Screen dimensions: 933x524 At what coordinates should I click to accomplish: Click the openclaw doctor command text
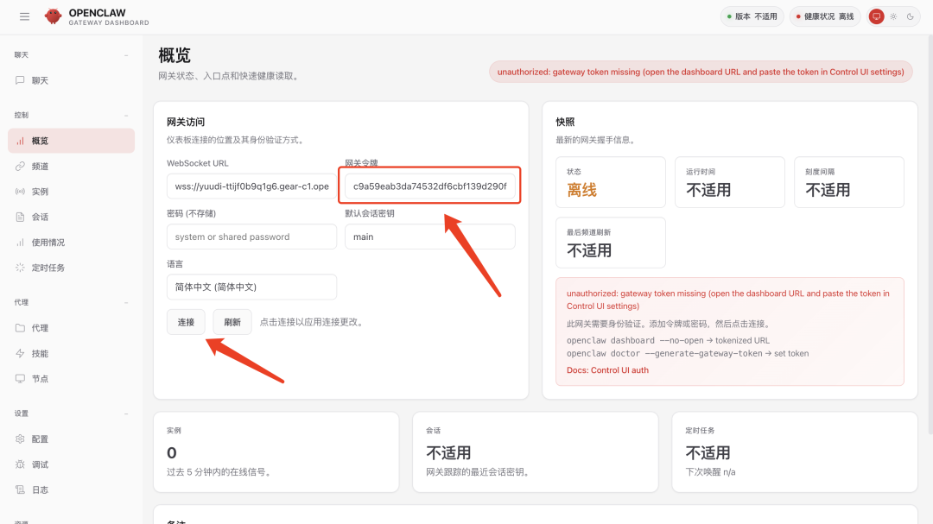(x=664, y=353)
